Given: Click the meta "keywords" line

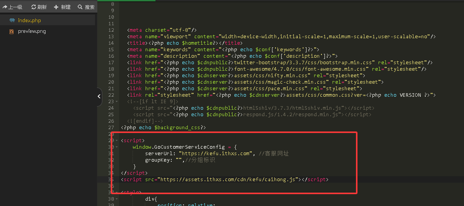Looking at the screenshot, I should [x=223, y=50].
